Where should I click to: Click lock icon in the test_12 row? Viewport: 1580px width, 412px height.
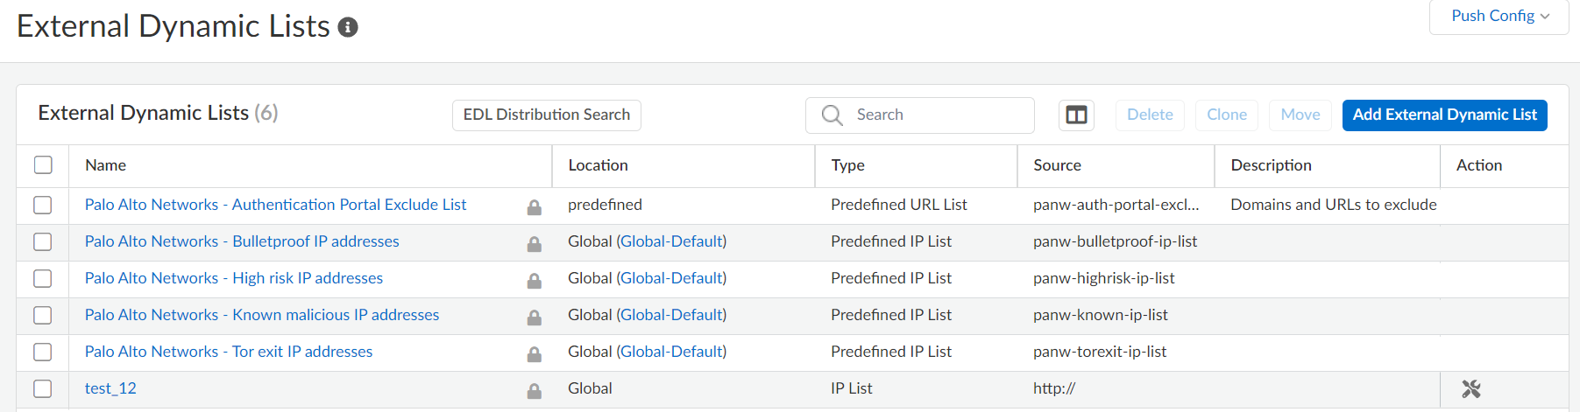[534, 391]
